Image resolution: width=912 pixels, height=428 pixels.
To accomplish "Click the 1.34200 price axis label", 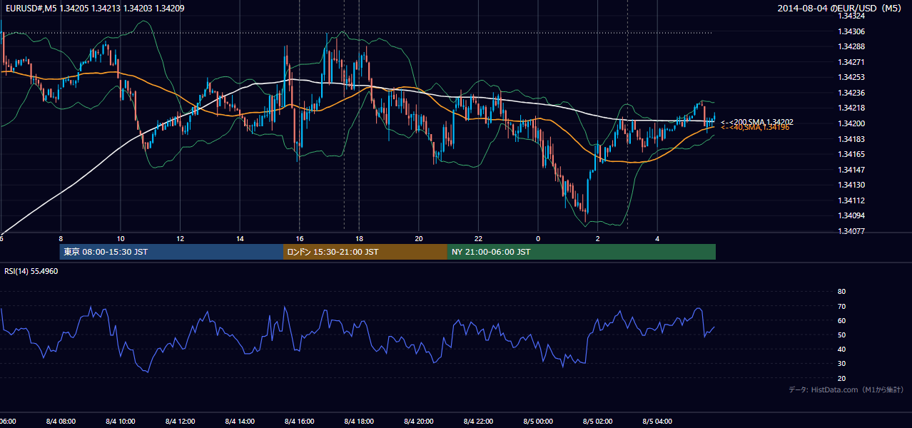I will tap(851, 123).
